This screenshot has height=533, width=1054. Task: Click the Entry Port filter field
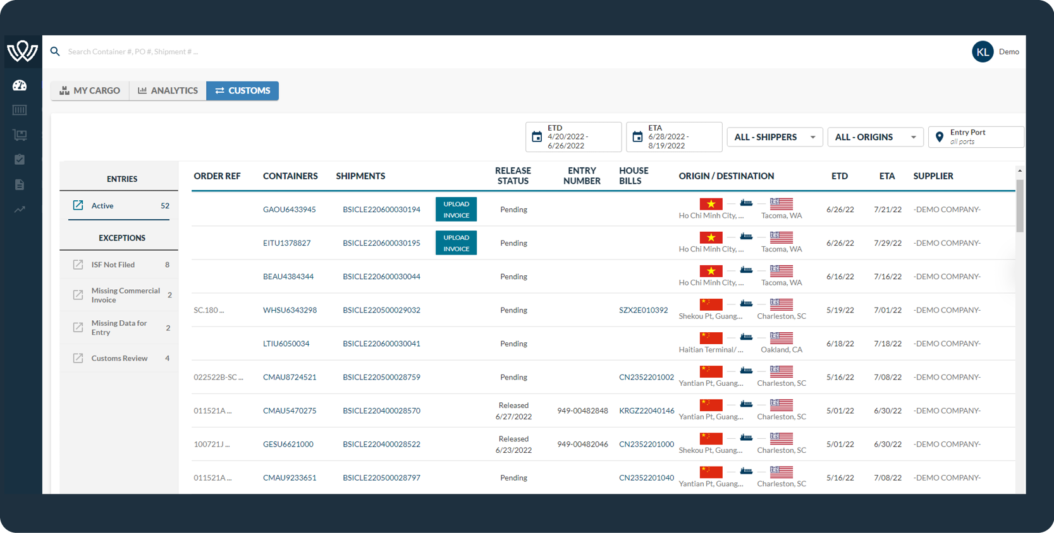[x=976, y=137]
